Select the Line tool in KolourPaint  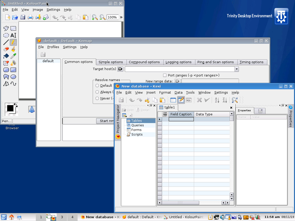coord(6,42)
